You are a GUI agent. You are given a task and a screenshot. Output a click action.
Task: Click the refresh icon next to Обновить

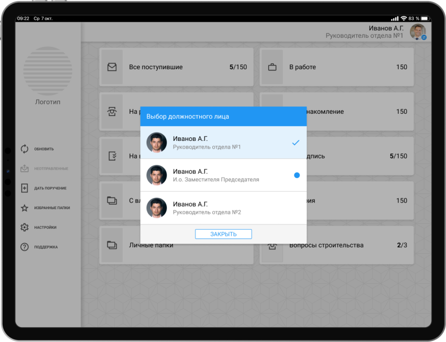24,149
